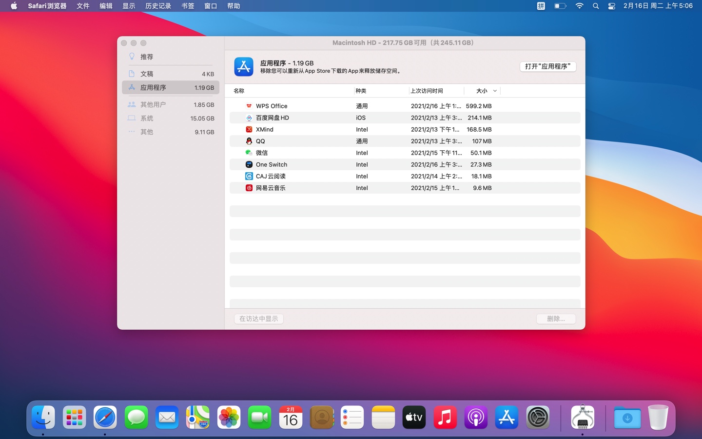The image size is (702, 439).
Task: Open Spotlight search in menu bar
Action: [x=596, y=6]
